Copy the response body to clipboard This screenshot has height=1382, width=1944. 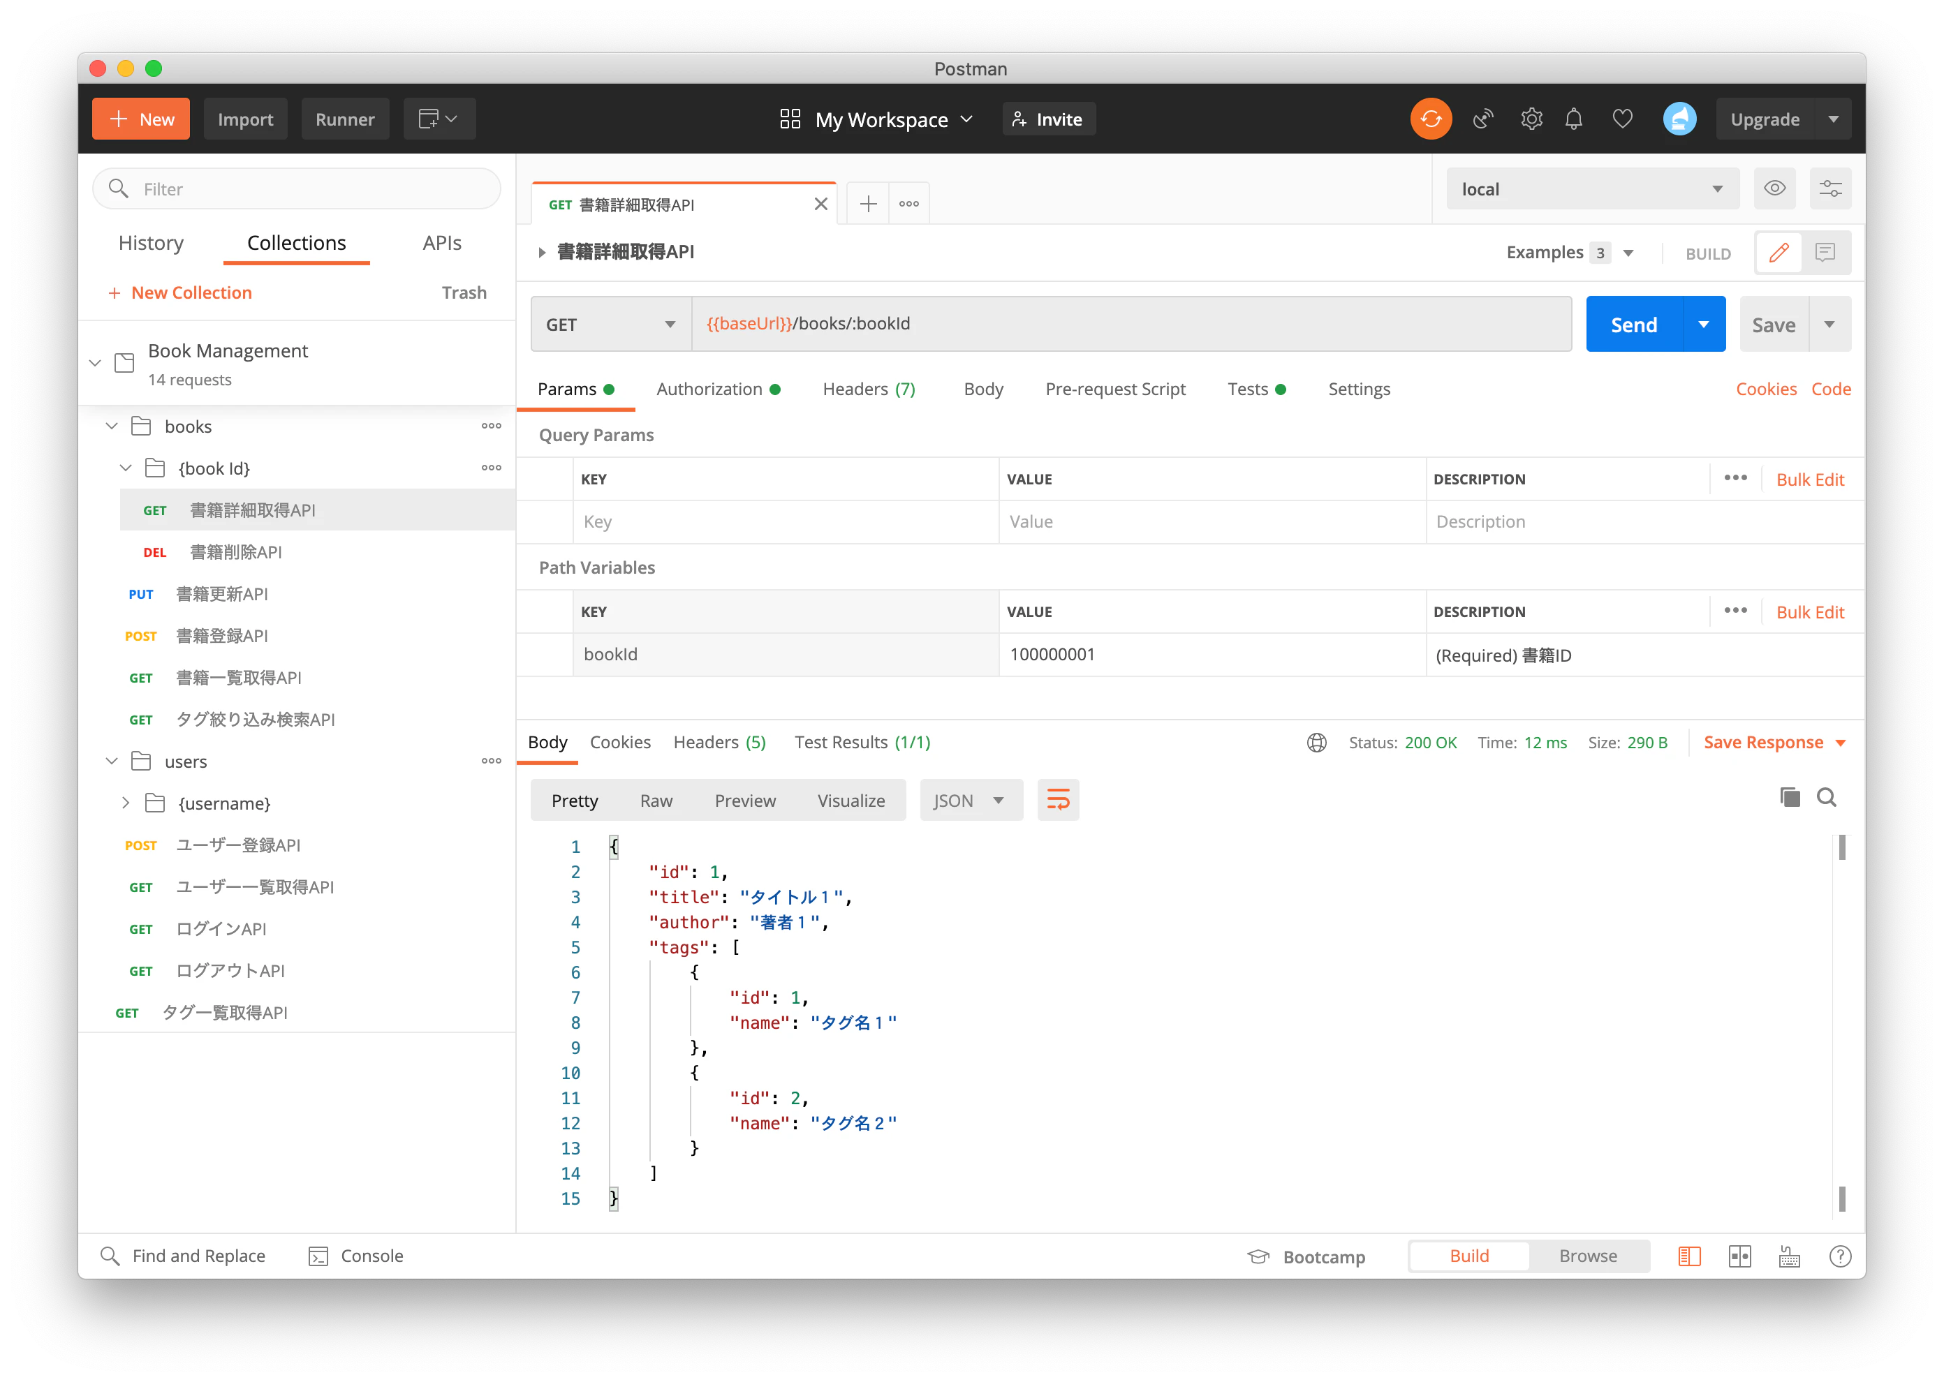[1789, 797]
